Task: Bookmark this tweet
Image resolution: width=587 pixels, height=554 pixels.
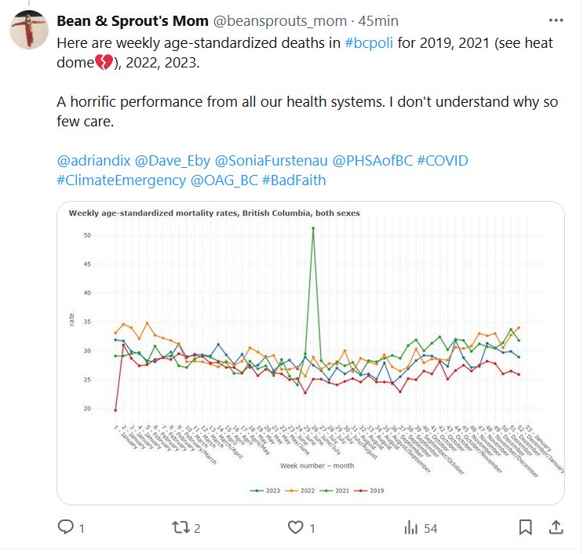Action: point(525,527)
